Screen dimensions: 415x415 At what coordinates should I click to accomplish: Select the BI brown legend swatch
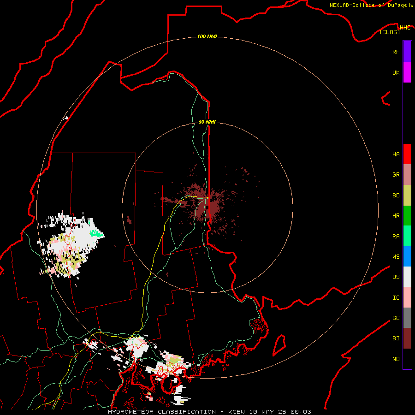407,338
